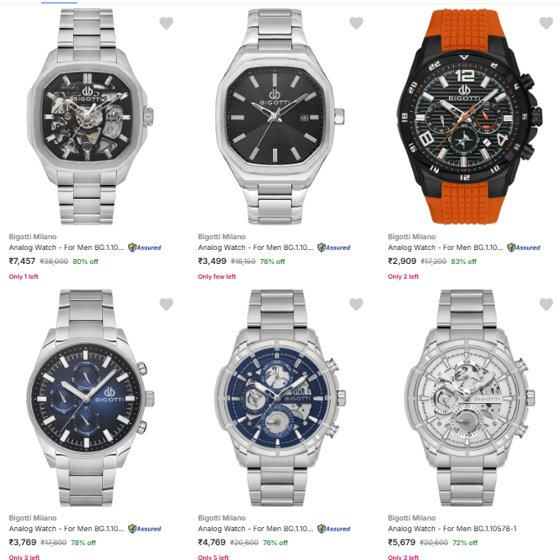Open Analog Watch BG.1.10578-1 product link

click(x=452, y=529)
